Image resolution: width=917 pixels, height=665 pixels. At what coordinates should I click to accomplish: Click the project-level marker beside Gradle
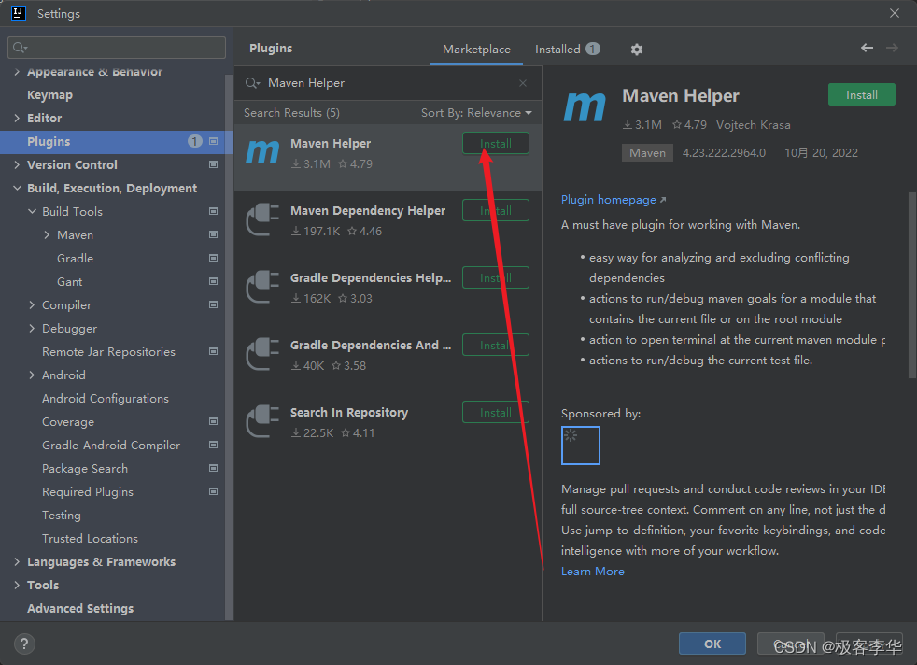click(x=214, y=259)
